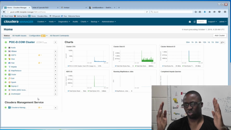This screenshot has height=130, width=231.
Task: Open the Impala actions dropdown arrow
Action: point(55,67)
